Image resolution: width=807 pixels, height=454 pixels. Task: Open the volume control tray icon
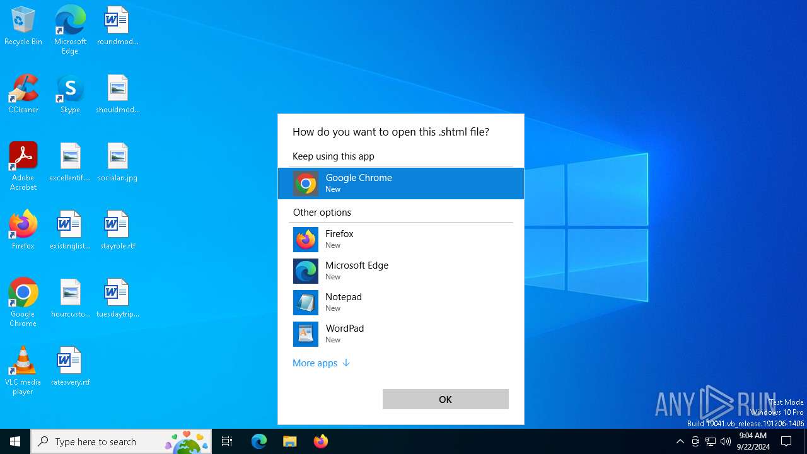[726, 441]
